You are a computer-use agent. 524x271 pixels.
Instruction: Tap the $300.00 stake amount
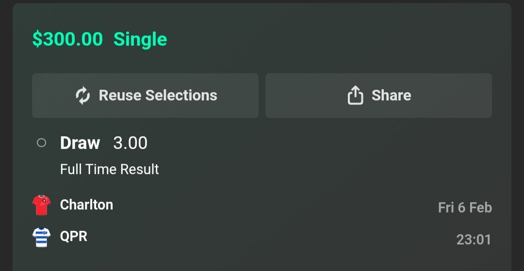tap(67, 39)
